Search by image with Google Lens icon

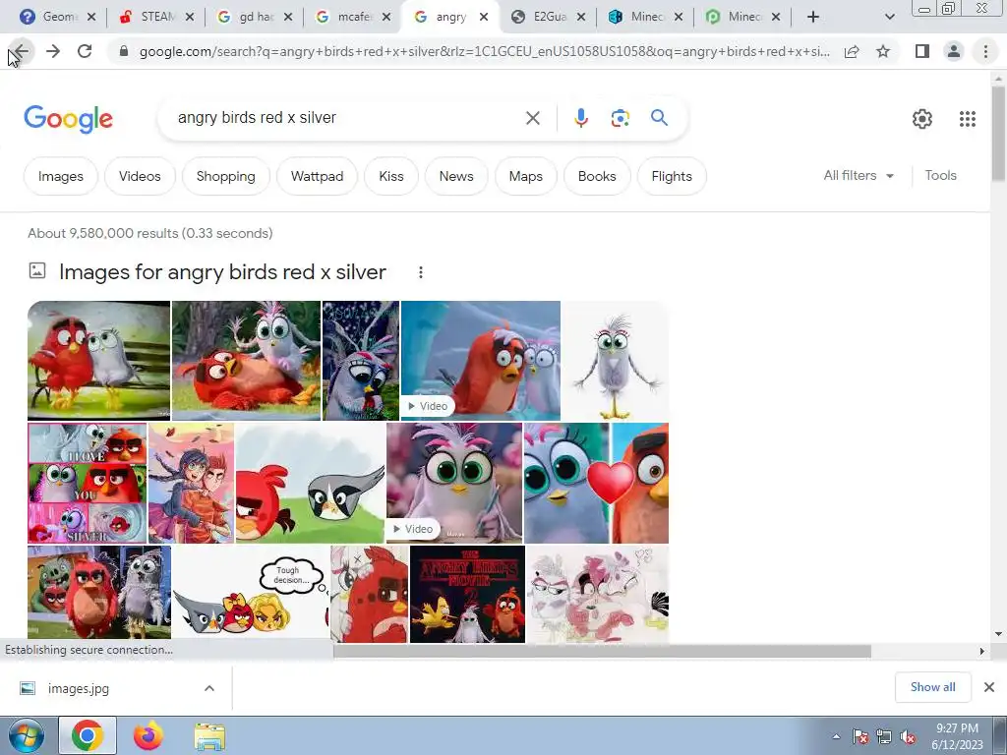620,118
